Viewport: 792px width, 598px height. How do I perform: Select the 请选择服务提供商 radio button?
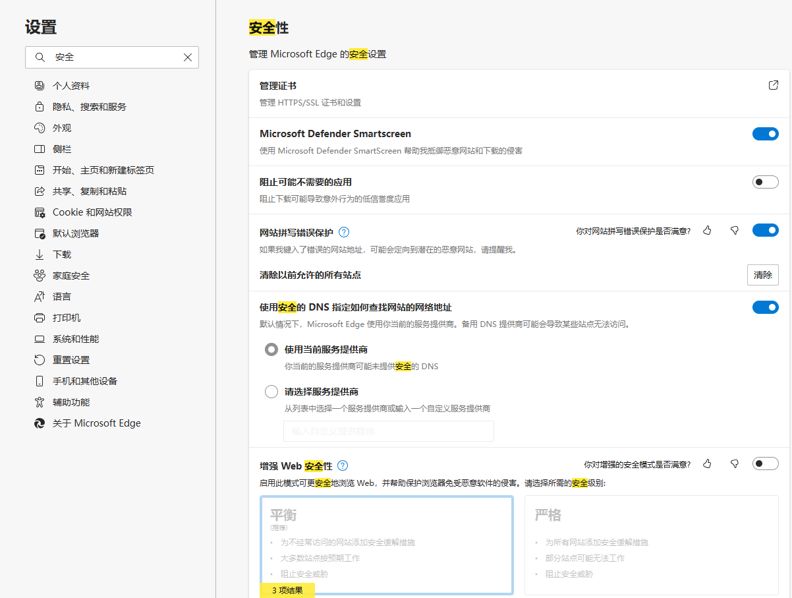pos(271,391)
